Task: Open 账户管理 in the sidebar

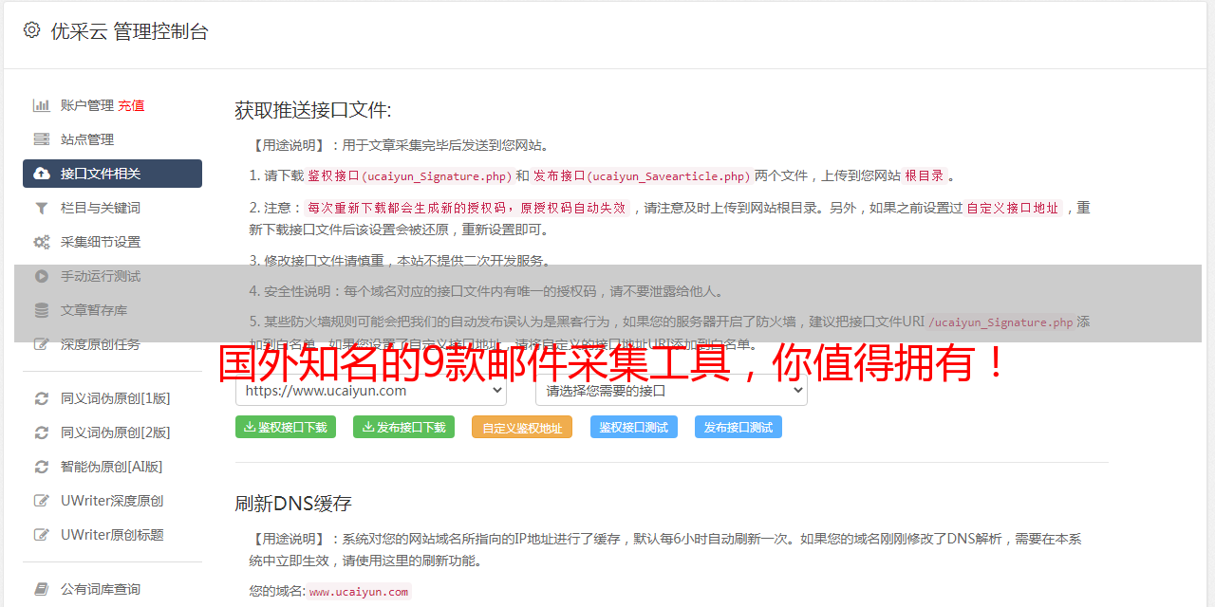Action: (87, 105)
